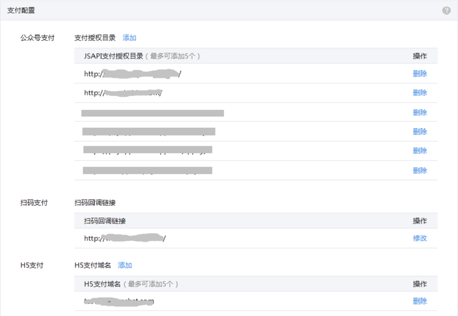Viewport: 458px width, 316px height.
Task: Select the 支付配置 panel title
Action: tap(21, 10)
